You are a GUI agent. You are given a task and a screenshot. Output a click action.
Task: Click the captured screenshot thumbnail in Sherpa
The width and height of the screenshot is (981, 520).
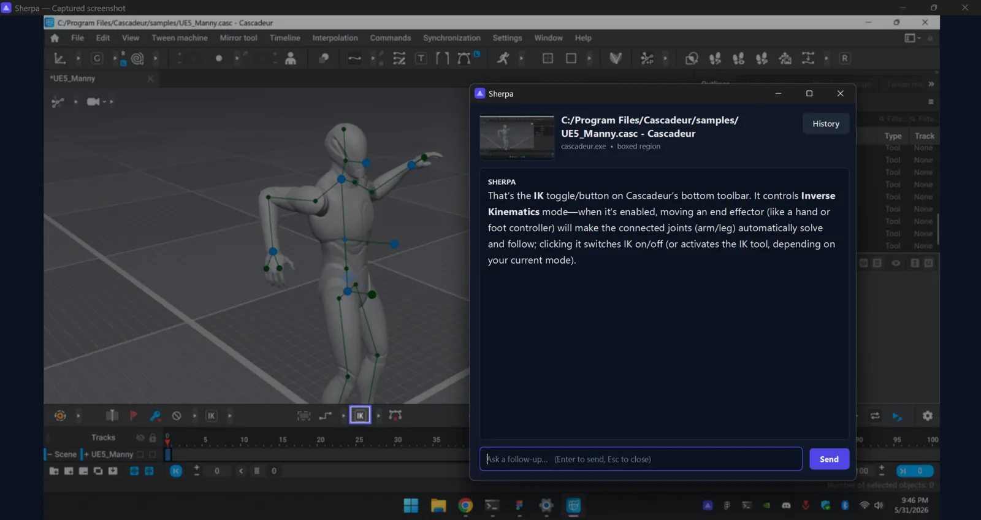(517, 137)
